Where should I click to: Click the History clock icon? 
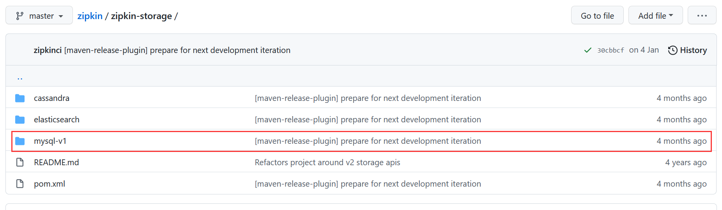[x=672, y=50]
